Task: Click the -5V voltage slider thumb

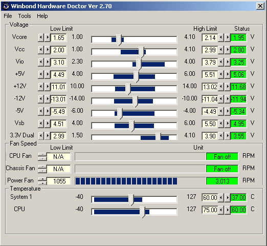Action: (120, 114)
